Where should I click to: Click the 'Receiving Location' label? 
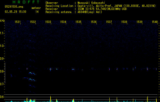point(59,6)
